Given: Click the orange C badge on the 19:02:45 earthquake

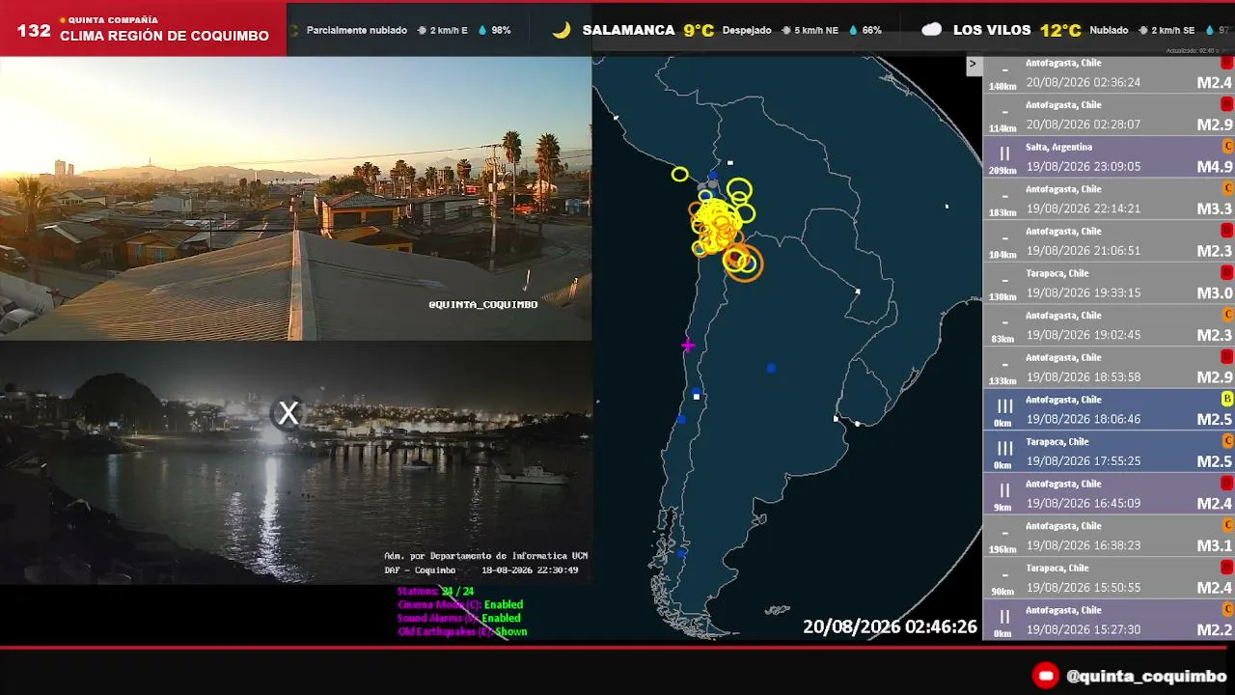Looking at the screenshot, I should click(1227, 315).
